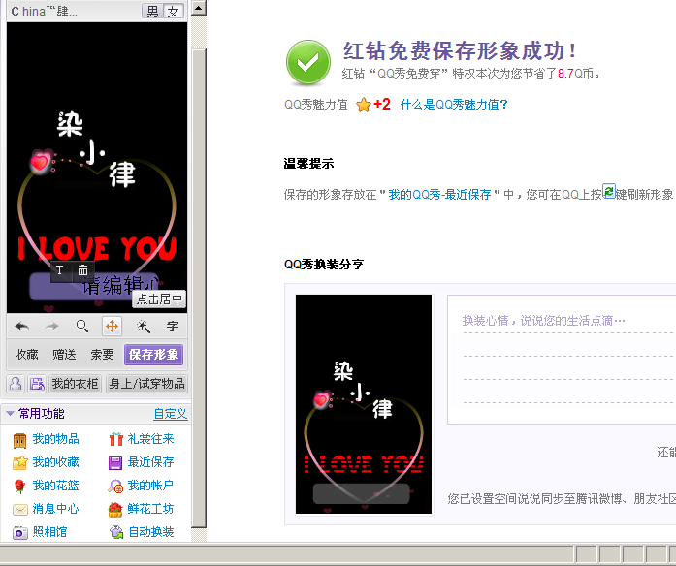The width and height of the screenshot is (676, 566).
Task: Click the 最近保存 floppy disk icon
Action: click(115, 462)
